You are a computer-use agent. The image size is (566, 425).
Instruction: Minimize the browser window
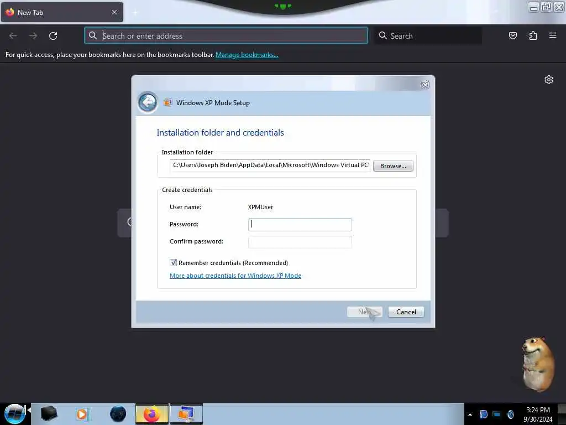coord(533,7)
